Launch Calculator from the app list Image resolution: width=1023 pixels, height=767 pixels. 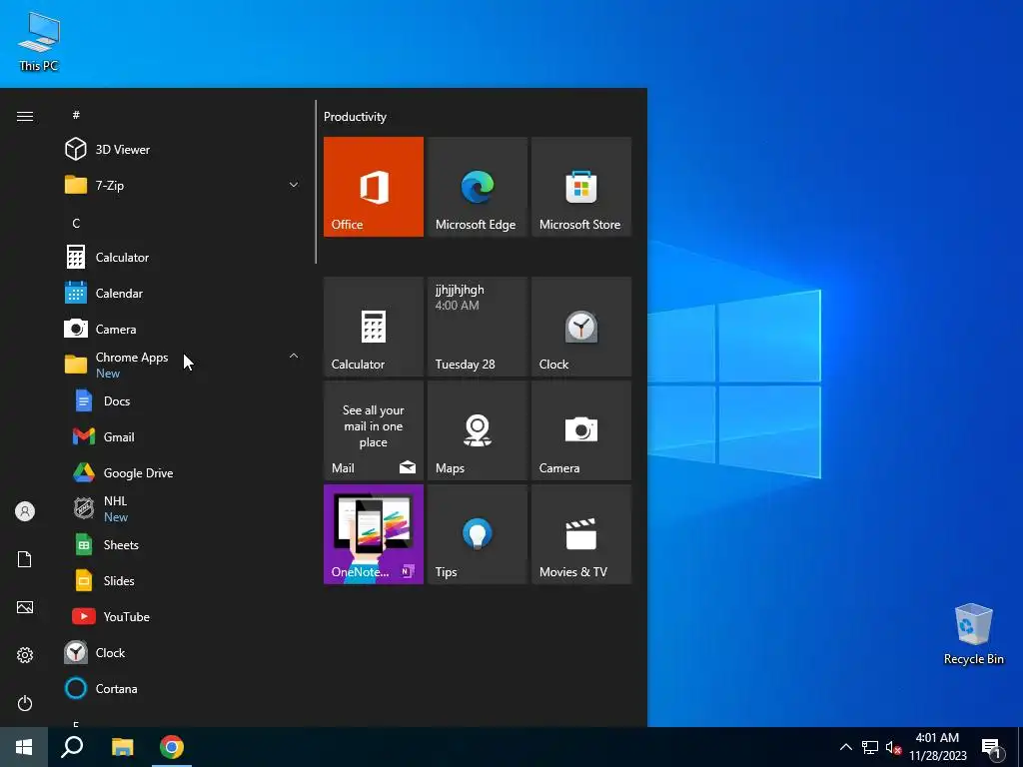(183, 257)
